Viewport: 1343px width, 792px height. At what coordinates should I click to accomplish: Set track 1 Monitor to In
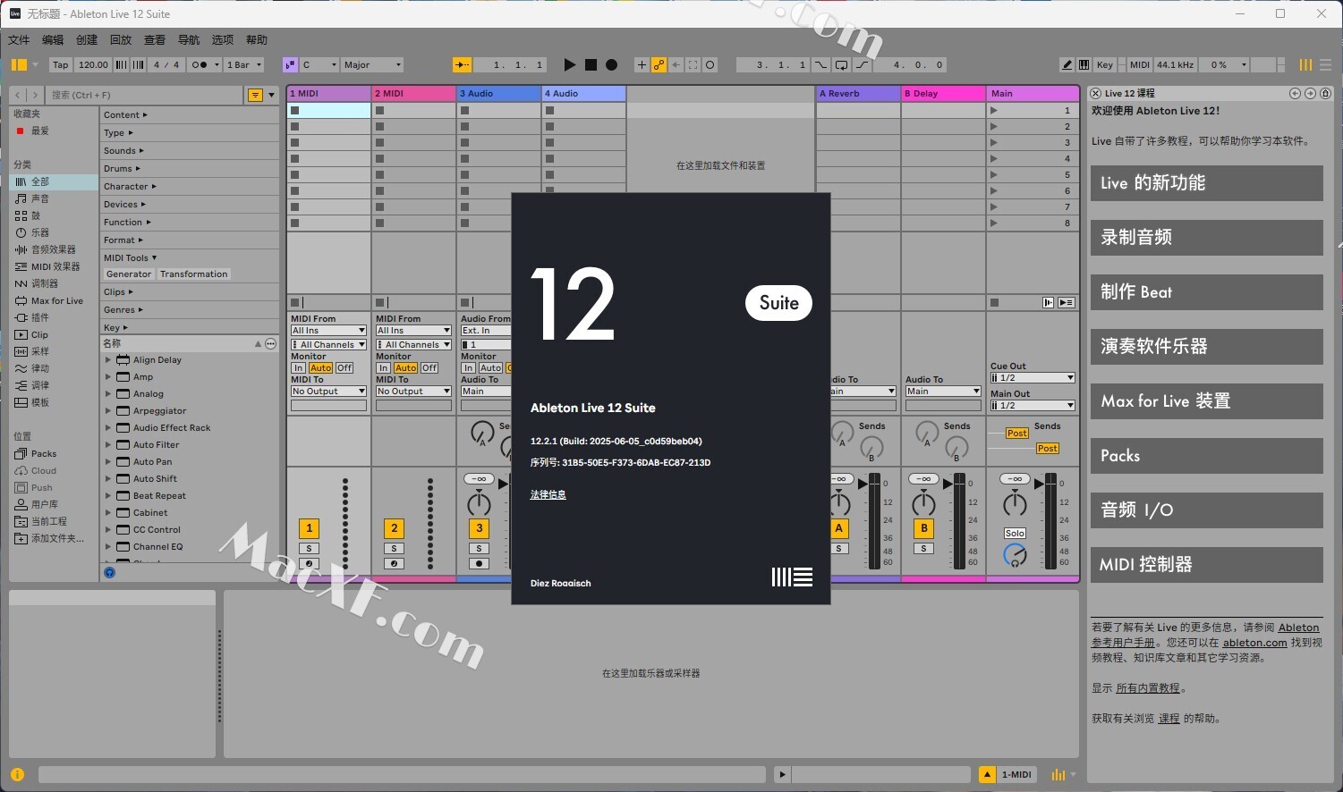click(x=298, y=367)
